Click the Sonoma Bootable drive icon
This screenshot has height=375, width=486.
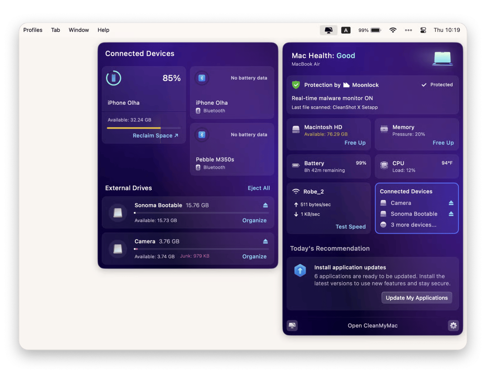point(118,213)
